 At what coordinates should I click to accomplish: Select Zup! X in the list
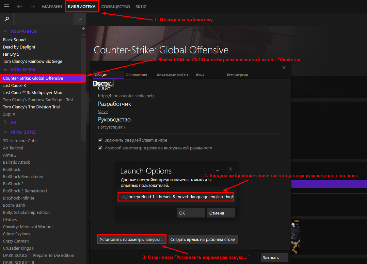[9, 114]
